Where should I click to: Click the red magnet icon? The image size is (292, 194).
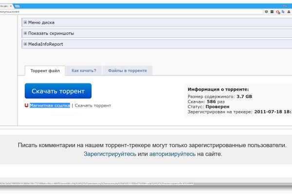[26, 105]
